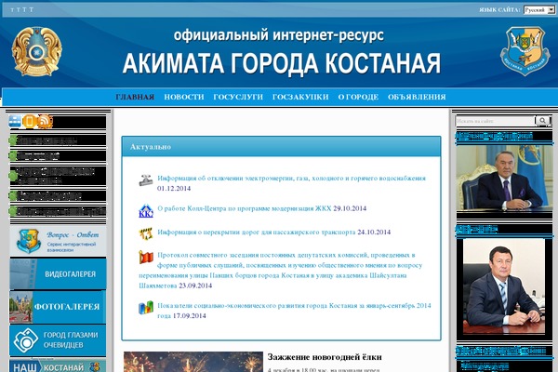558x372 pixels.
Task: Click the bar chart icon beside socio-economic indicators
Action: tap(146, 308)
